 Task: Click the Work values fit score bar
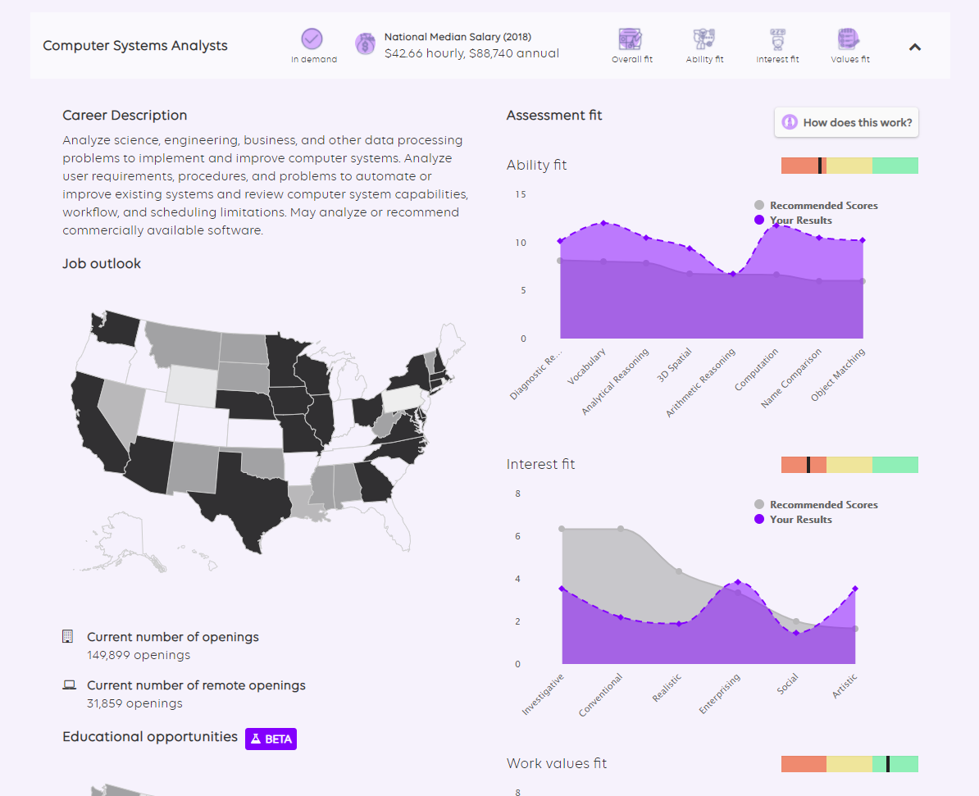tap(849, 764)
